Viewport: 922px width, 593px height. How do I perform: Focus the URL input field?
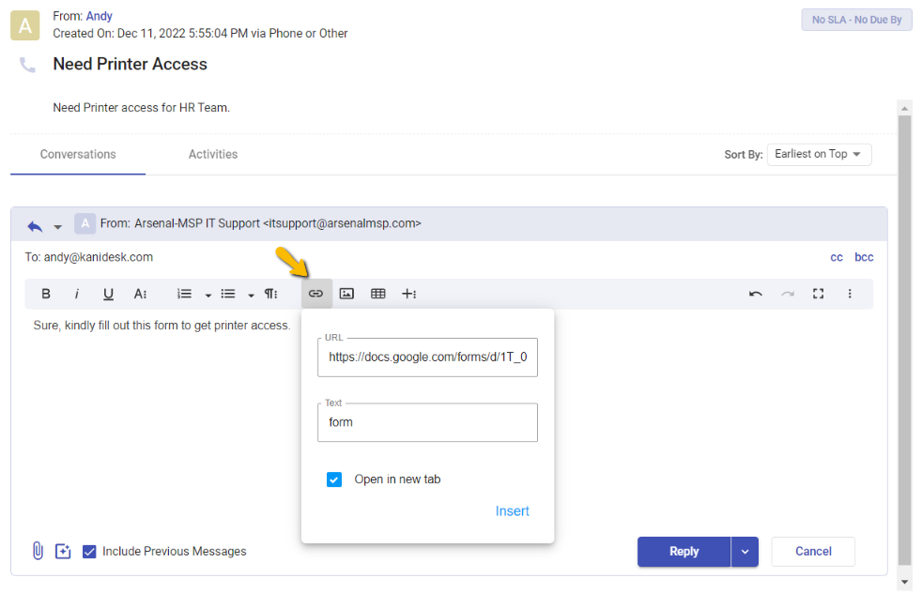(x=427, y=357)
